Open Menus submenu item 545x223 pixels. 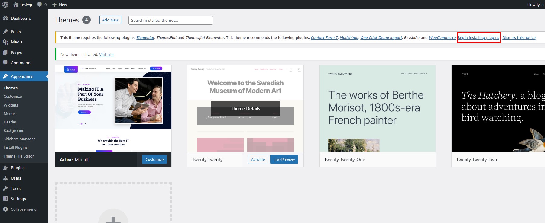(x=9, y=113)
